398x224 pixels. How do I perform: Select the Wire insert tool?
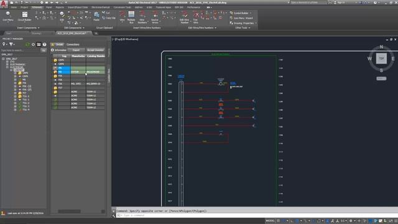click(122, 17)
